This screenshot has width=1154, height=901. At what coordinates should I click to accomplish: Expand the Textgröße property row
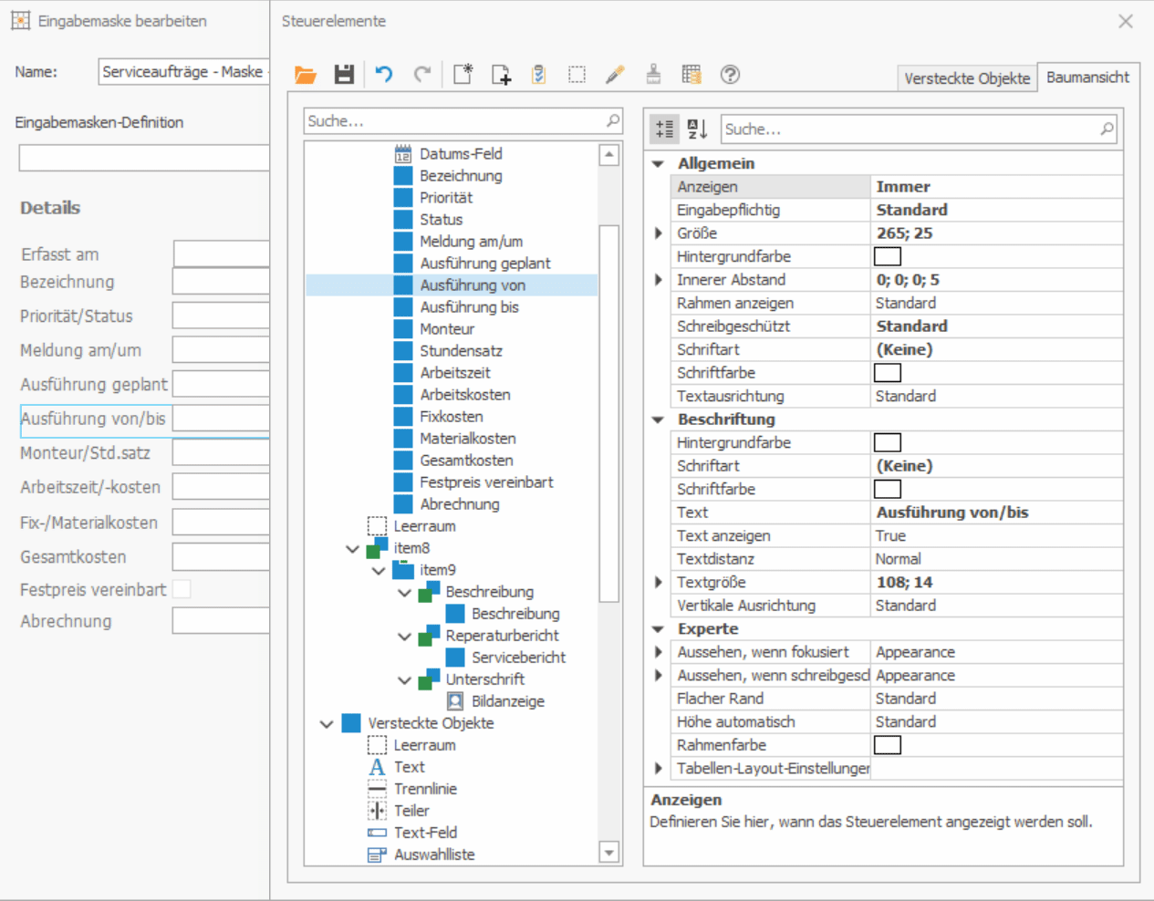click(659, 582)
